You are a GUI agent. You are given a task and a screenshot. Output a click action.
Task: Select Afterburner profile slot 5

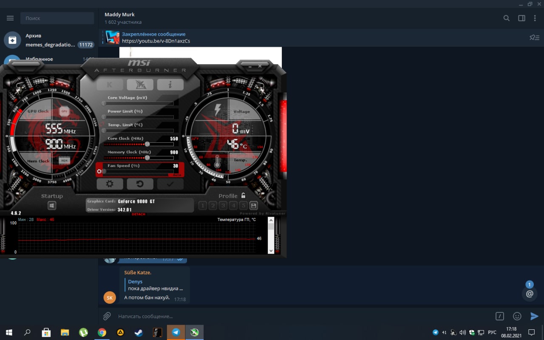[x=244, y=206]
